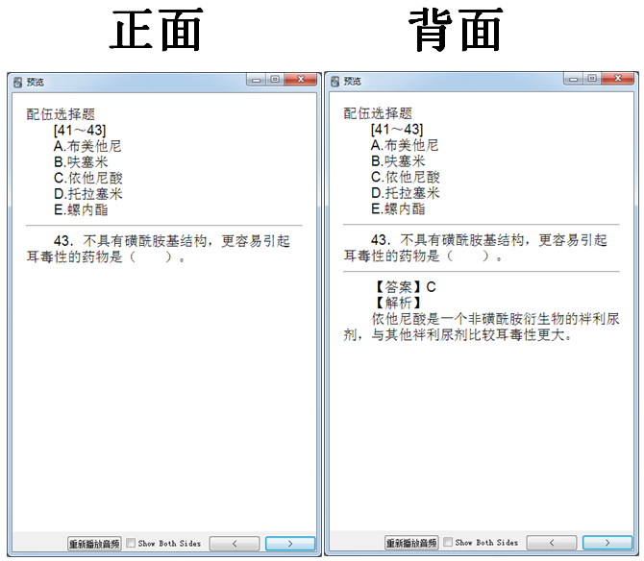Click option E.螺内酯 in left window

point(81,210)
